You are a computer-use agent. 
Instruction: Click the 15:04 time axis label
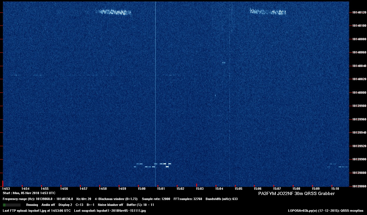[x=219, y=189]
